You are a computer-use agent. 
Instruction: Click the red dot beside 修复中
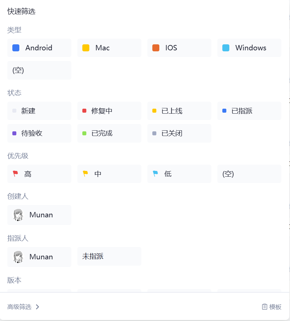pyautogui.click(x=84, y=111)
